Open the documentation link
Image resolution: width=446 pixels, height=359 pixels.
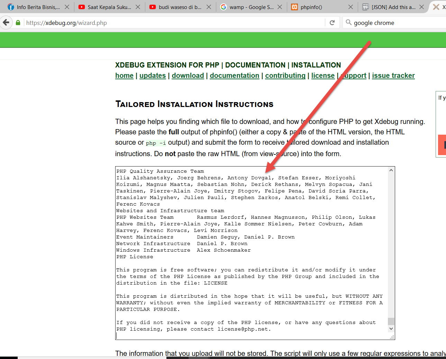235,75
